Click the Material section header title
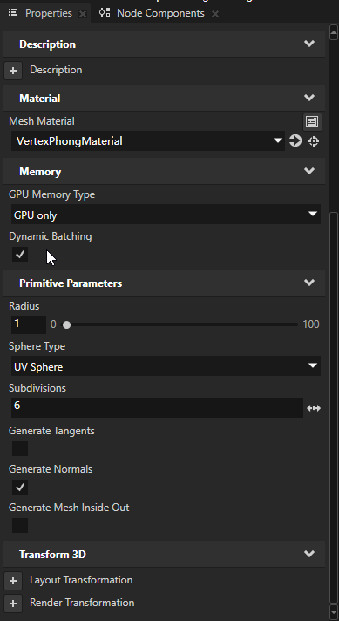Screen dimensions: 339x621 [x=39, y=99]
